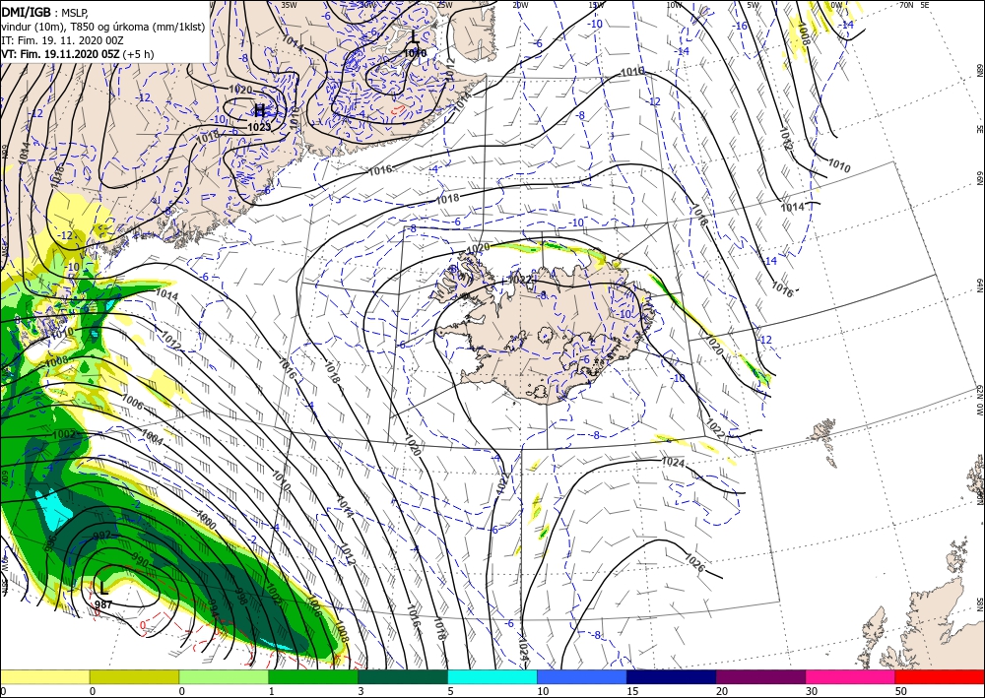Screen dimensions: 985x698
Task: Click the 10W longitude label
Action: tap(675, 5)
